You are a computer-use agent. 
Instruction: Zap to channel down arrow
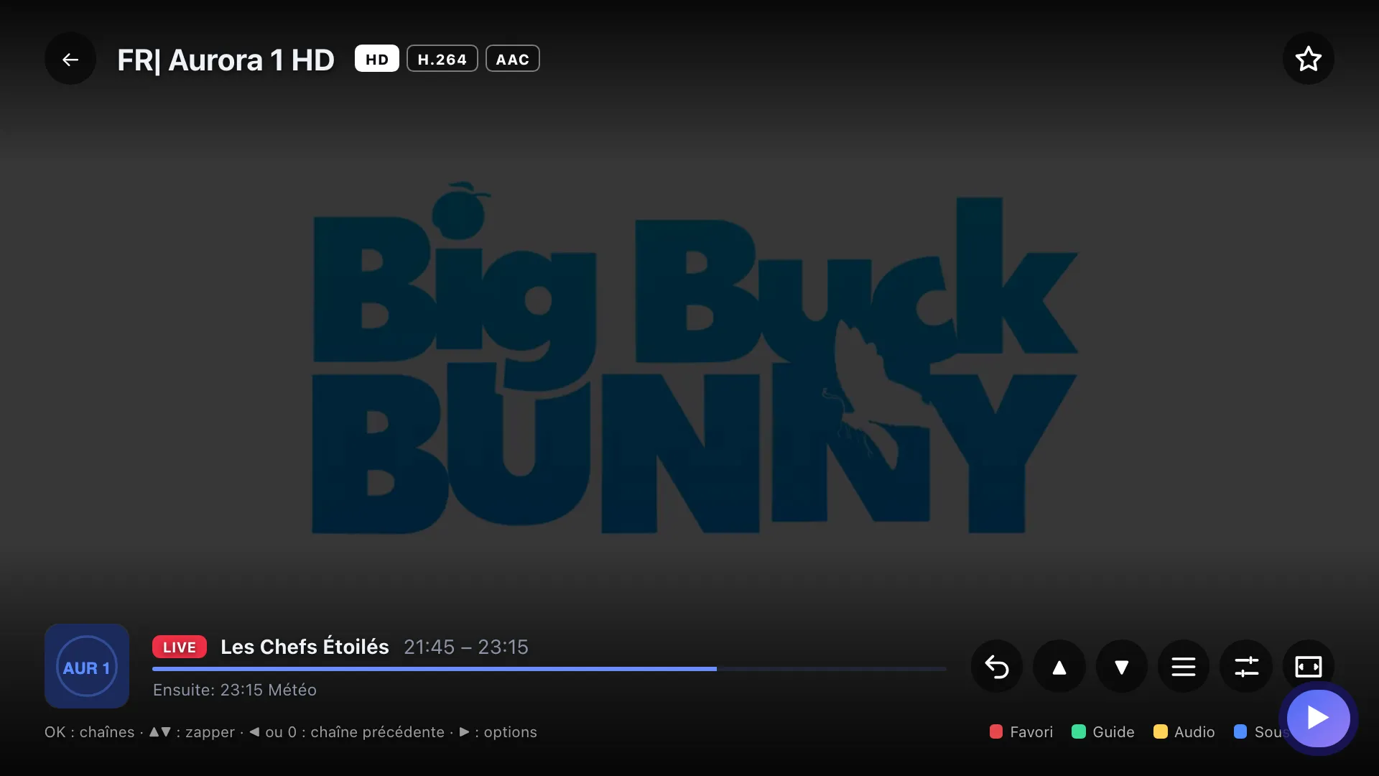click(x=1121, y=667)
